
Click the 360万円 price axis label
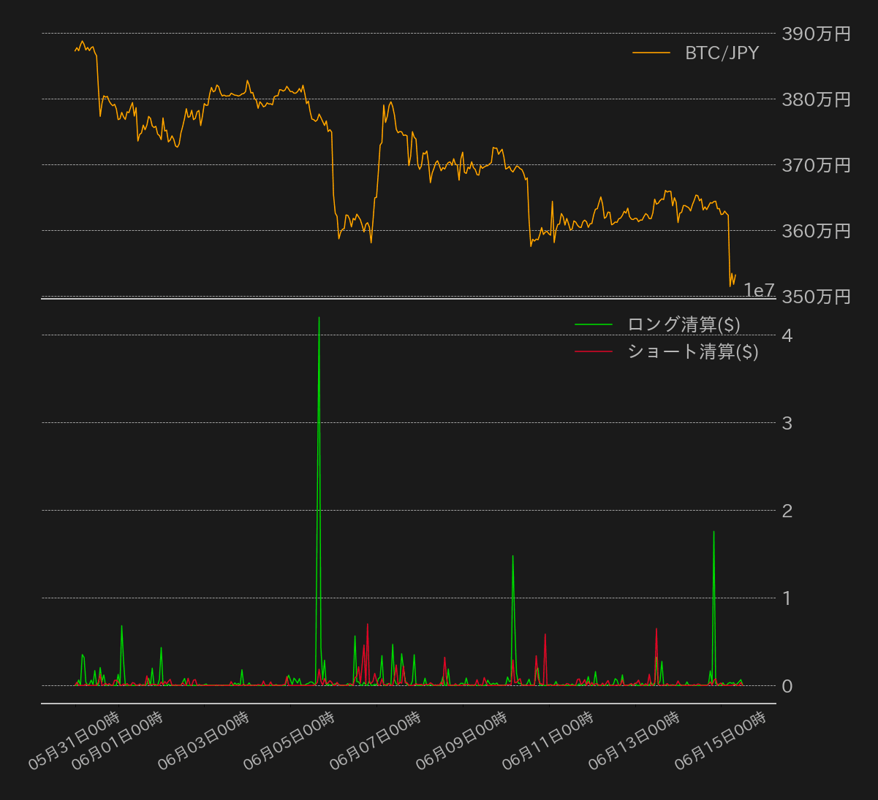(x=816, y=231)
